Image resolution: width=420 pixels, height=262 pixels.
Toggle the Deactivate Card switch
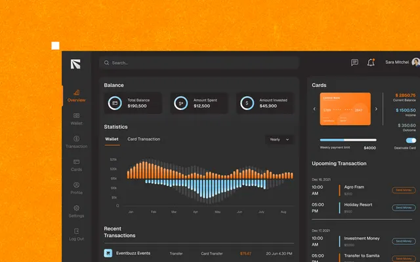click(x=411, y=140)
